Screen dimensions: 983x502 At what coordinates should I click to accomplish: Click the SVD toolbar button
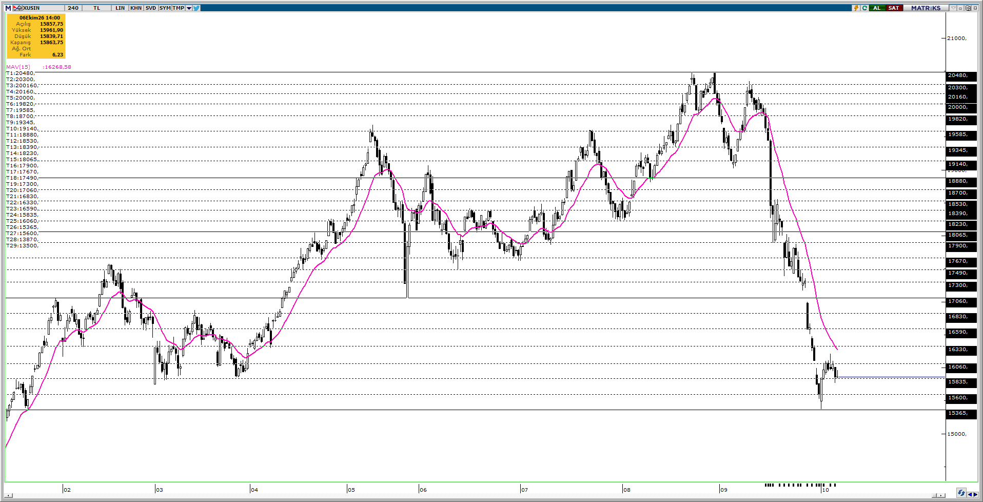point(151,8)
